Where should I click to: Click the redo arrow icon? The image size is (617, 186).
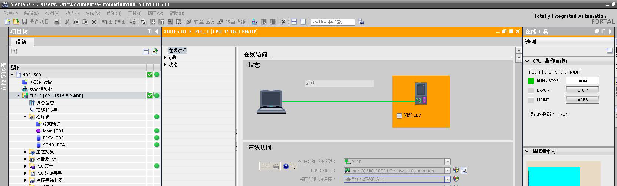[117, 22]
